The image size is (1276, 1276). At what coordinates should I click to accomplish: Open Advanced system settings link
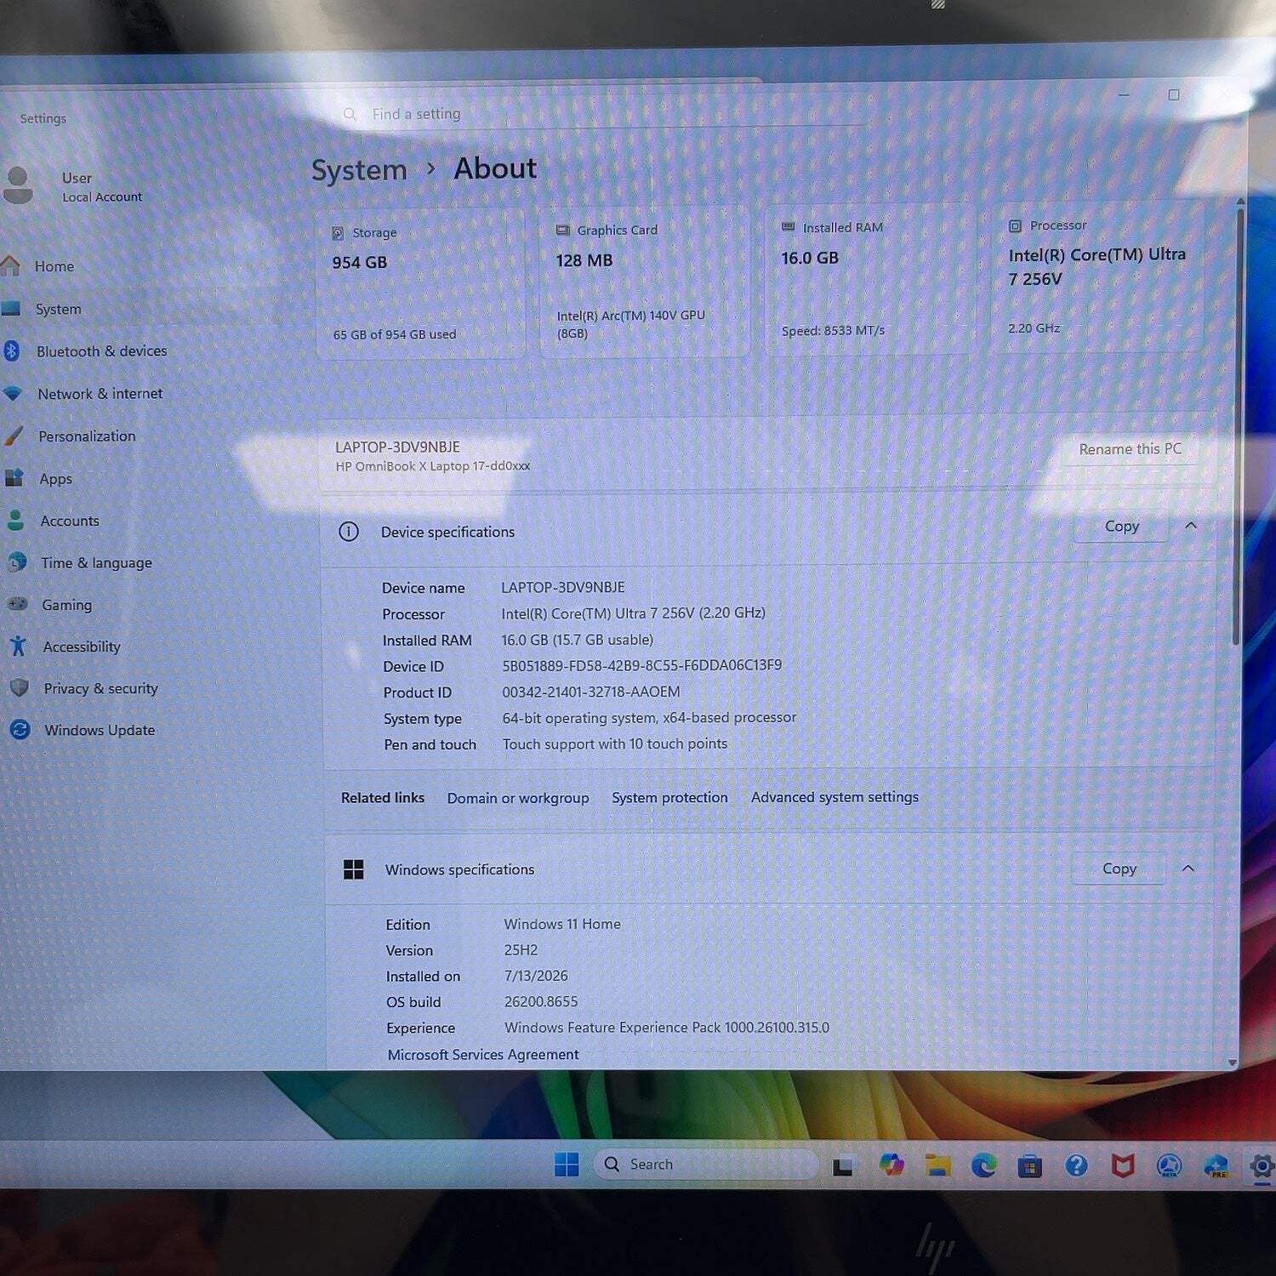tap(835, 797)
